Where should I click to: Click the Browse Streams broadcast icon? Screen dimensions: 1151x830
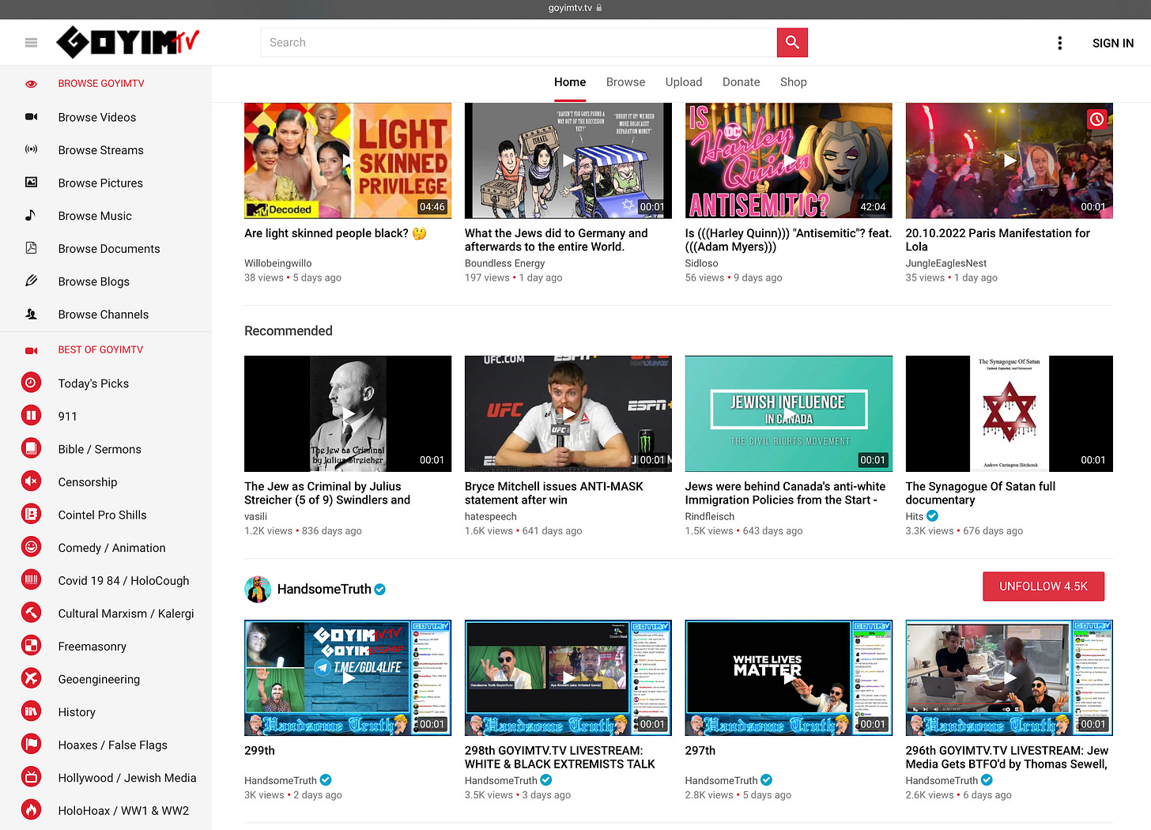(31, 149)
